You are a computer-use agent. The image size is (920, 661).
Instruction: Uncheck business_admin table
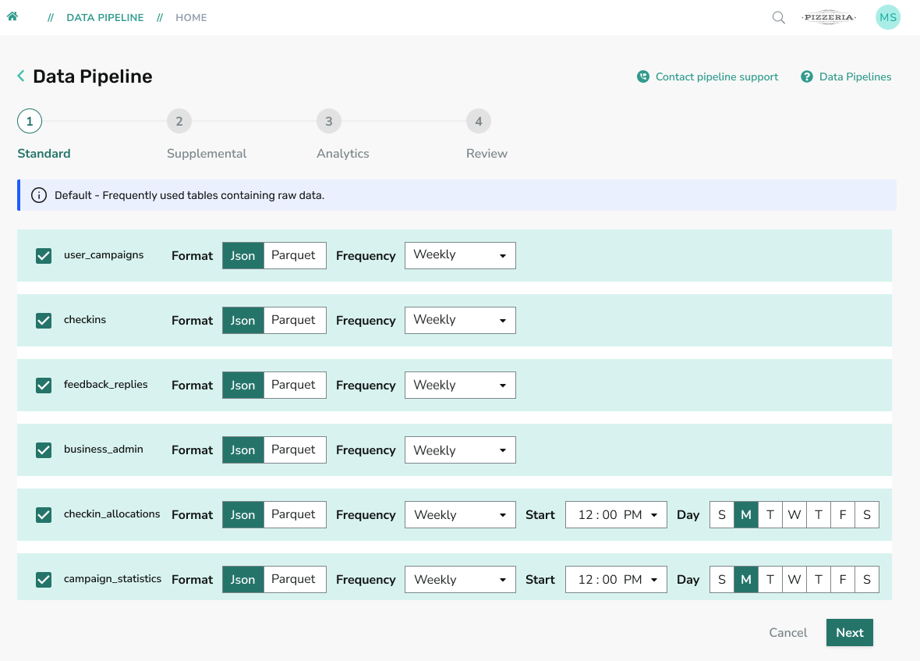44,450
